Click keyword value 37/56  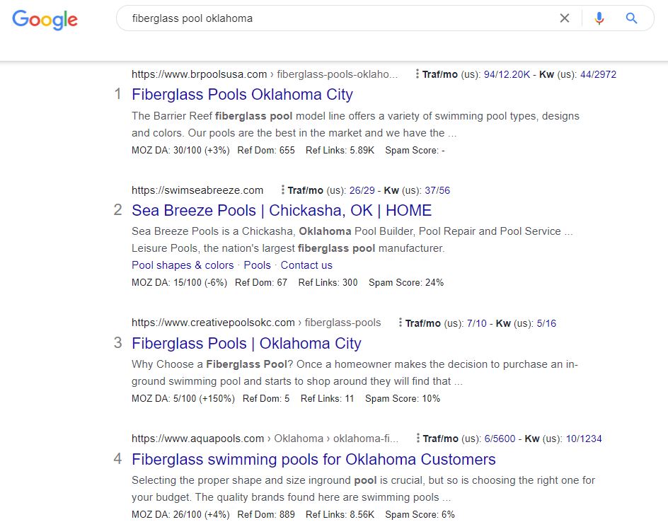[437, 190]
